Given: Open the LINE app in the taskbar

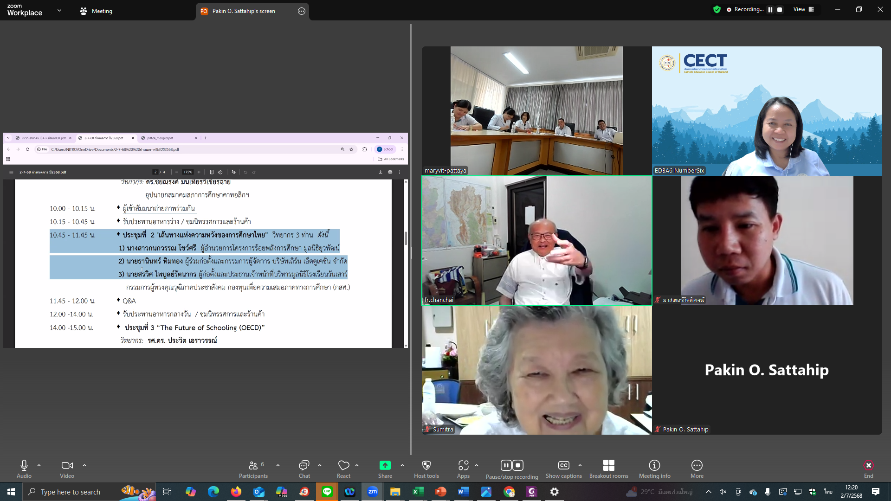Looking at the screenshot, I should pos(327,492).
